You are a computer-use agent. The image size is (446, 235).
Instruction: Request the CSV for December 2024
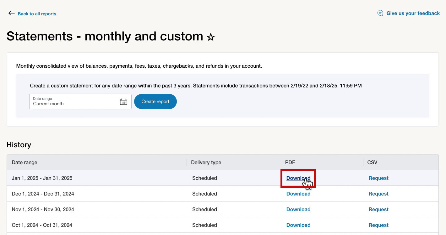tap(378, 194)
